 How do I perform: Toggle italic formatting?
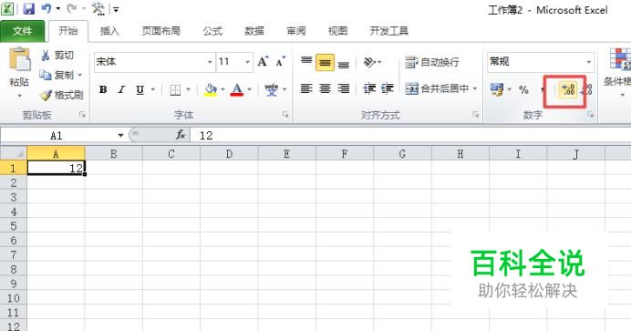click(x=121, y=89)
